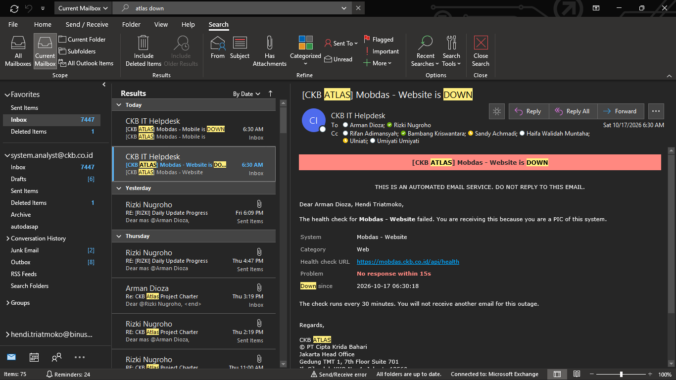Open the View ribbon tab
Screen dimensions: 676x380
coord(161,24)
